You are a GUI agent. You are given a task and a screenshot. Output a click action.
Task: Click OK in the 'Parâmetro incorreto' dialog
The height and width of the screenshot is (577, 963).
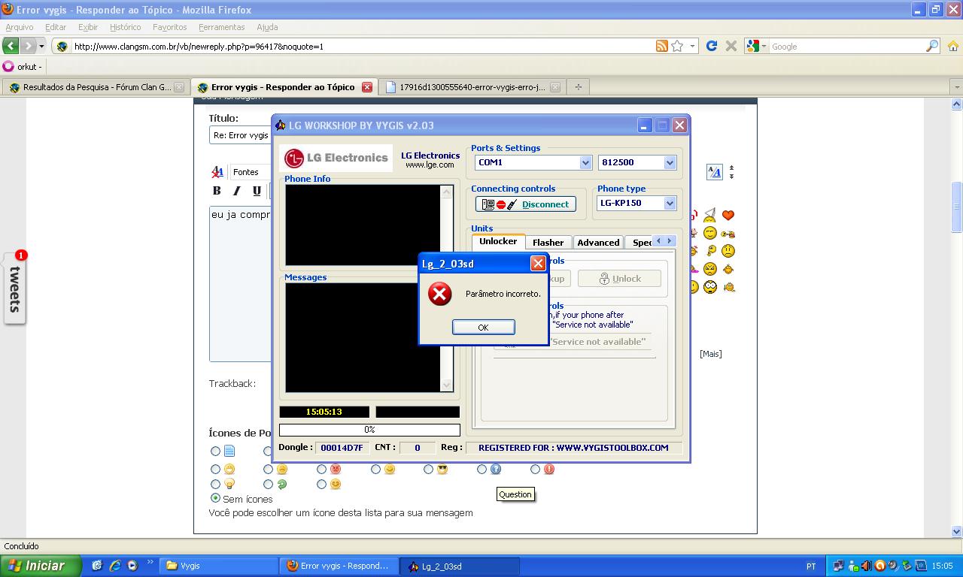(483, 327)
